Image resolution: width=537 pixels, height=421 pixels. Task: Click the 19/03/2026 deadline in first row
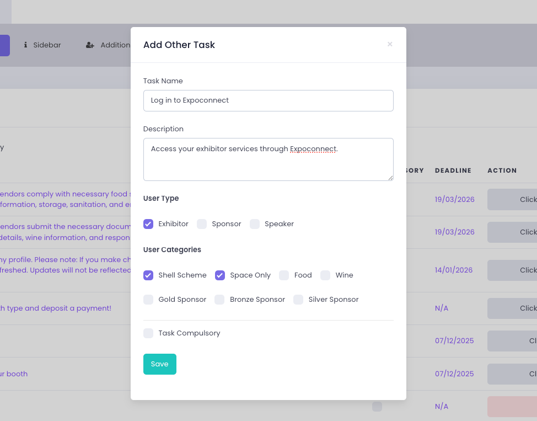click(x=454, y=199)
